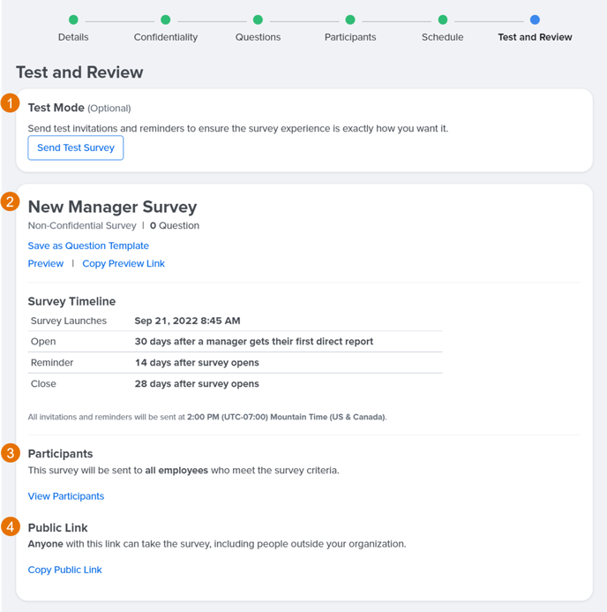
Task: Go to the Details step label
Action: (73, 37)
